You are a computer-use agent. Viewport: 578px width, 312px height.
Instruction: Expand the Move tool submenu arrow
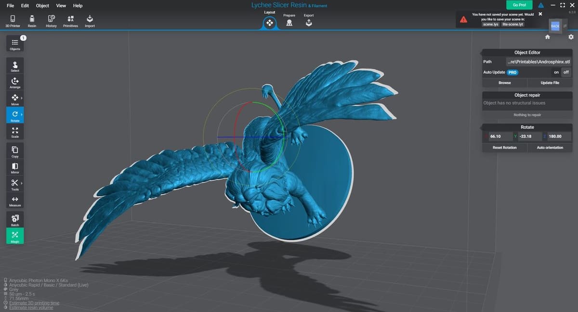(22, 98)
